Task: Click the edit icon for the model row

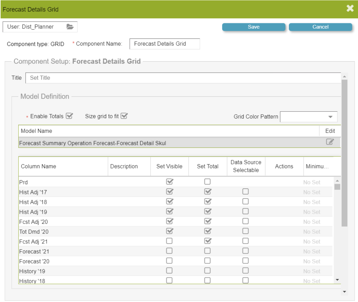Action: (x=330, y=142)
